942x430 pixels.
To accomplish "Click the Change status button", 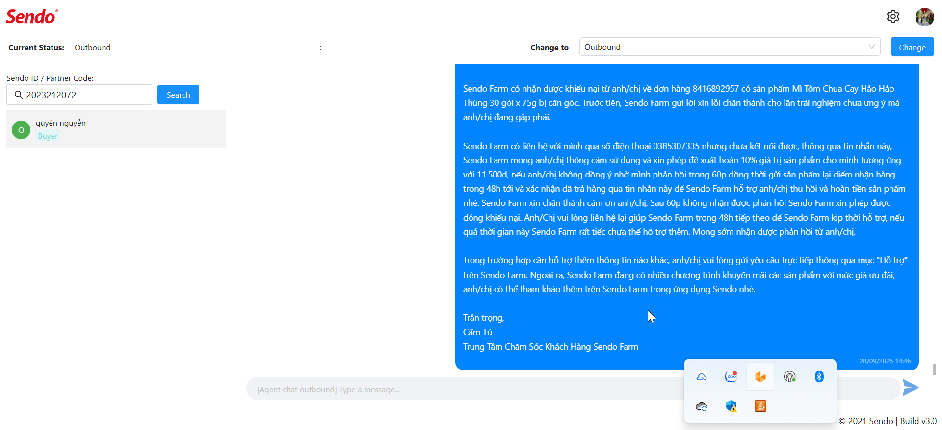I will (x=912, y=47).
